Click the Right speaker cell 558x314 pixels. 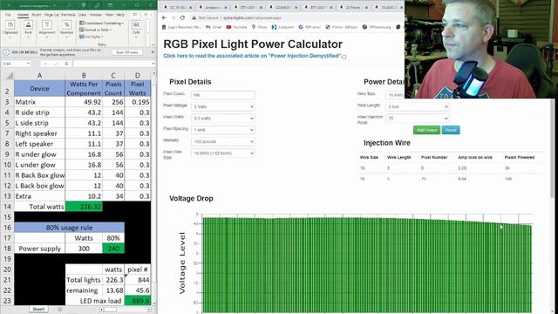(39, 133)
